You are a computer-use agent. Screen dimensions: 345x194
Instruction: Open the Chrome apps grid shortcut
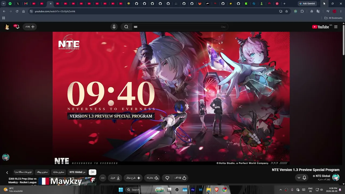[4, 18]
